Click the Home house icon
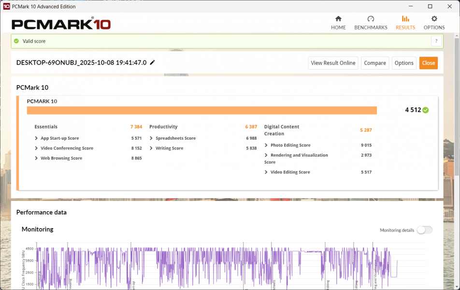This screenshot has height=290, width=460. click(x=338, y=19)
